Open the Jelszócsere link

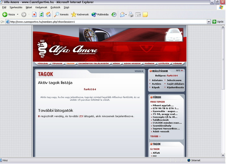point(174,80)
